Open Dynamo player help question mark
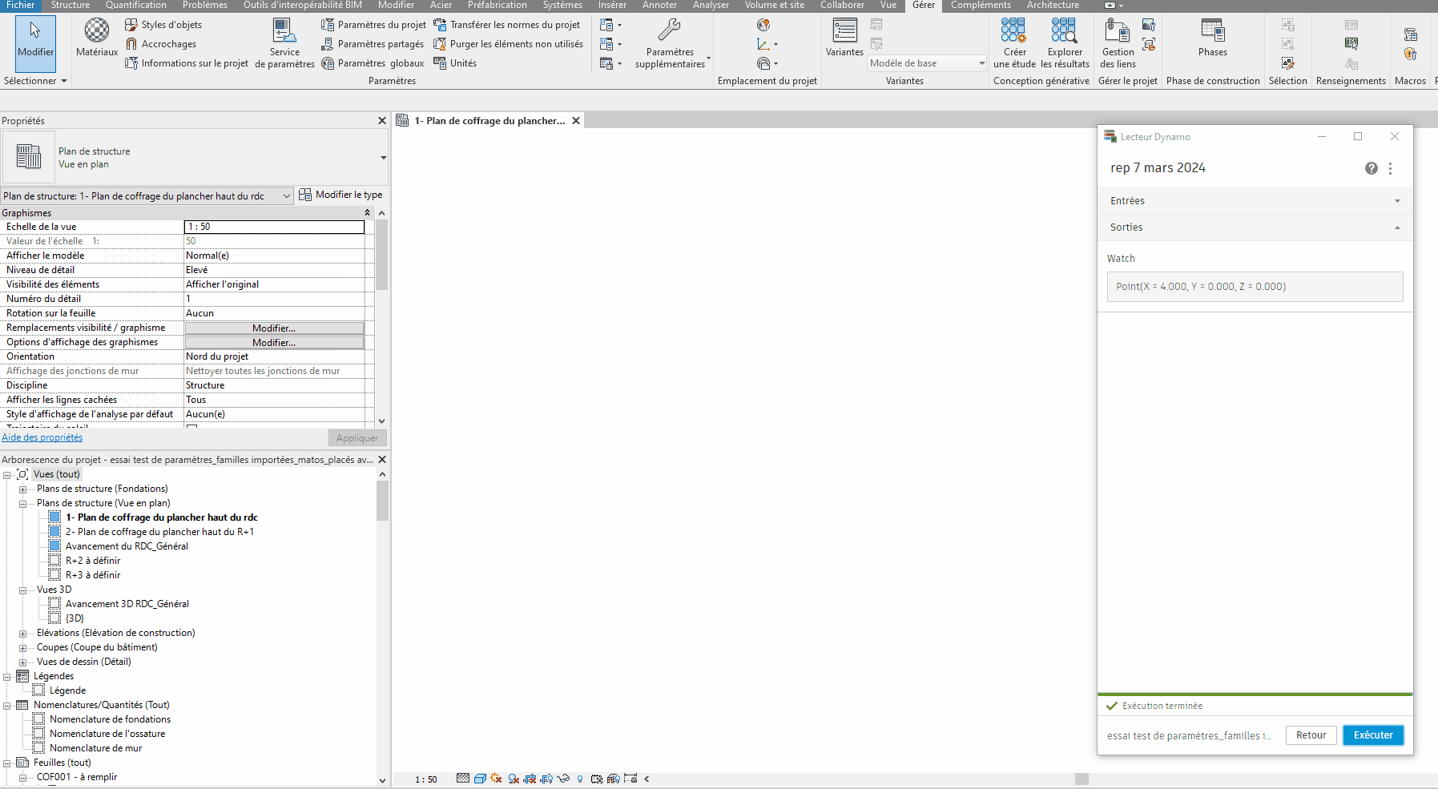The height and width of the screenshot is (789, 1438). 1372,168
